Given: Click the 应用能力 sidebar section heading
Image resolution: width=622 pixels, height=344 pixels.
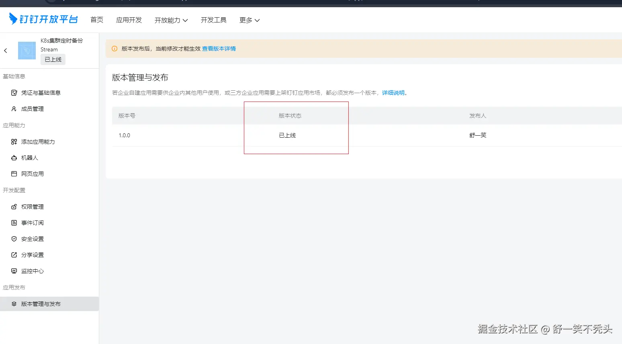Looking at the screenshot, I should click(14, 125).
